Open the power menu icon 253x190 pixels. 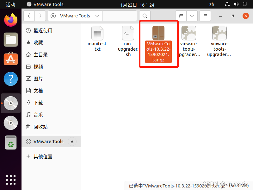point(245,4)
